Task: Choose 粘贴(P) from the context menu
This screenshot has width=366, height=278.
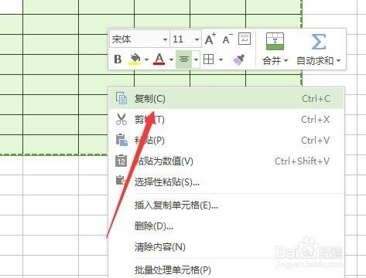Action: tap(227, 141)
